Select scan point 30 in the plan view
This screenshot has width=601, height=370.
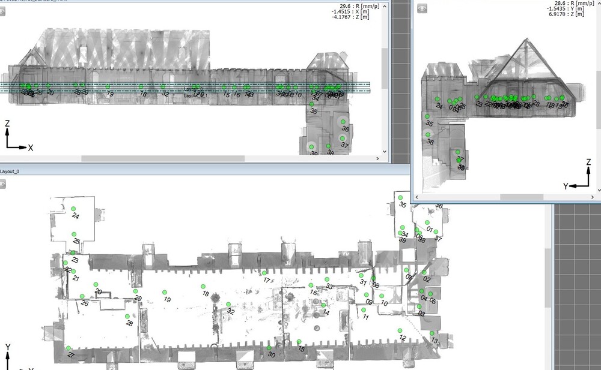click(269, 348)
